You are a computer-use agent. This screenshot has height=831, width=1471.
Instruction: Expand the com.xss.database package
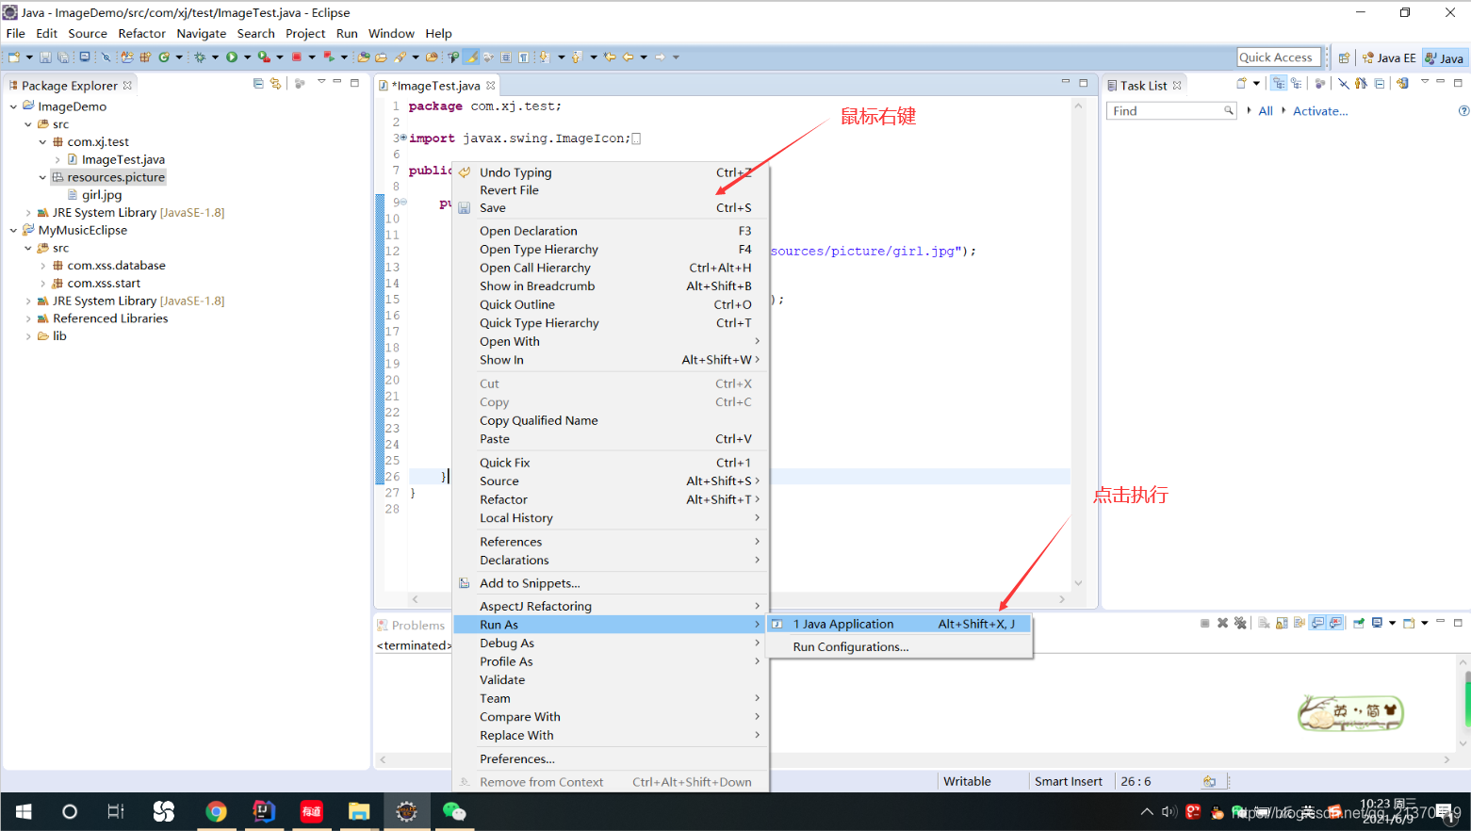tap(41, 265)
